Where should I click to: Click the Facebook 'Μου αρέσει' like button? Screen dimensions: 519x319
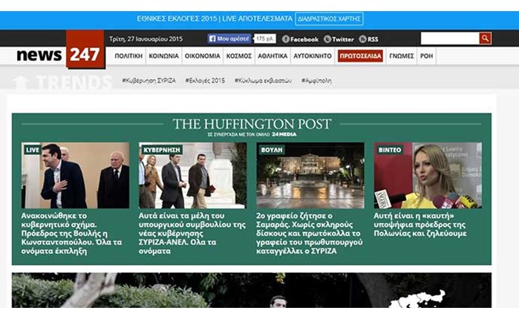229,39
